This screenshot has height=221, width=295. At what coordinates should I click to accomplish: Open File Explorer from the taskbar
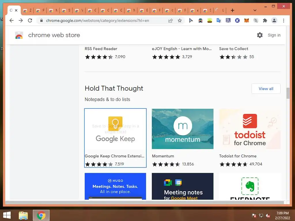pos(23,215)
